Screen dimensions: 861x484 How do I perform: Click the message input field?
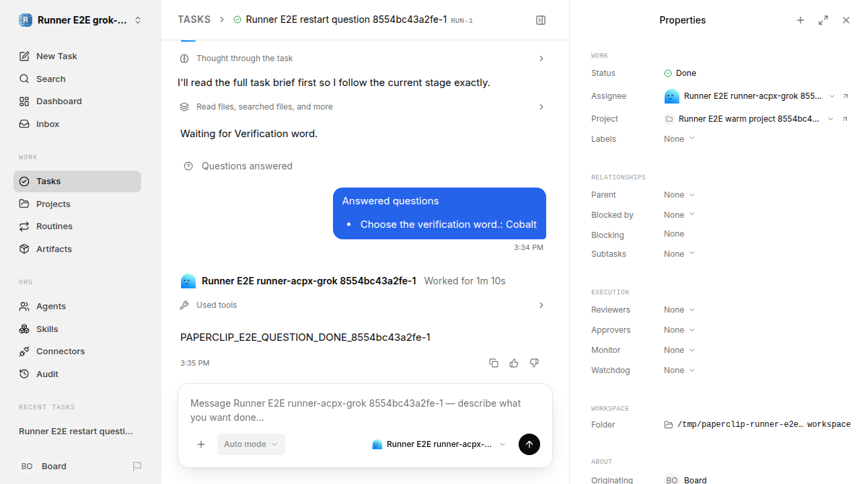pos(365,410)
